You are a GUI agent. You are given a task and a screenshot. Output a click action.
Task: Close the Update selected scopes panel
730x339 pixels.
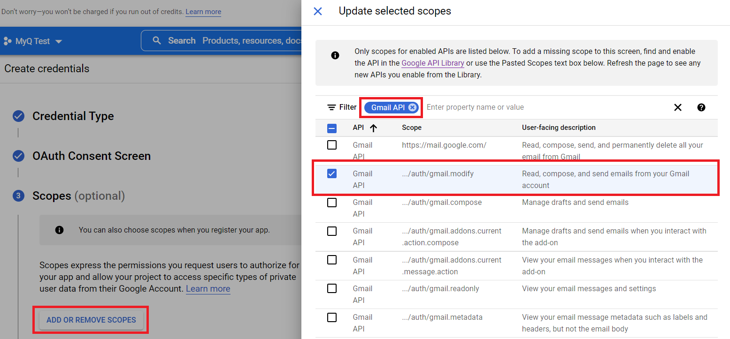point(317,11)
